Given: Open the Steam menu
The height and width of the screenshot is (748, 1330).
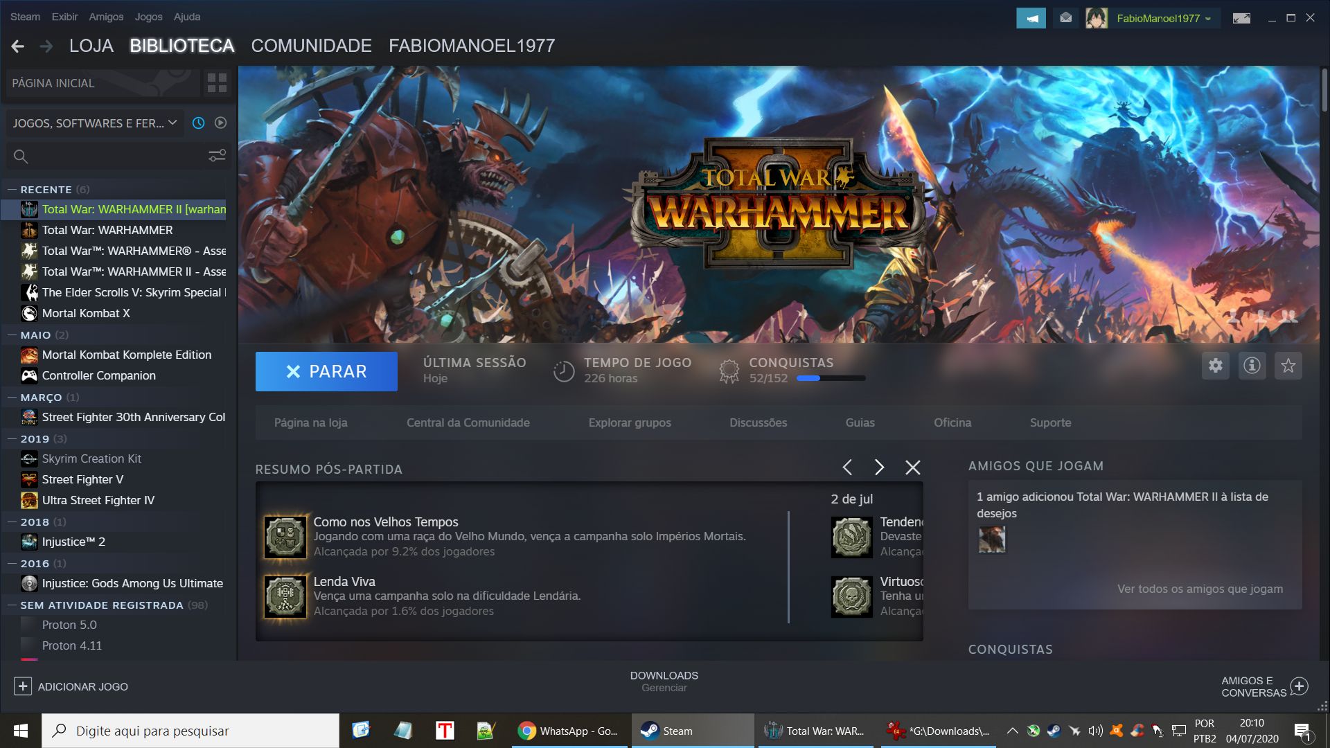Looking at the screenshot, I should click(25, 17).
